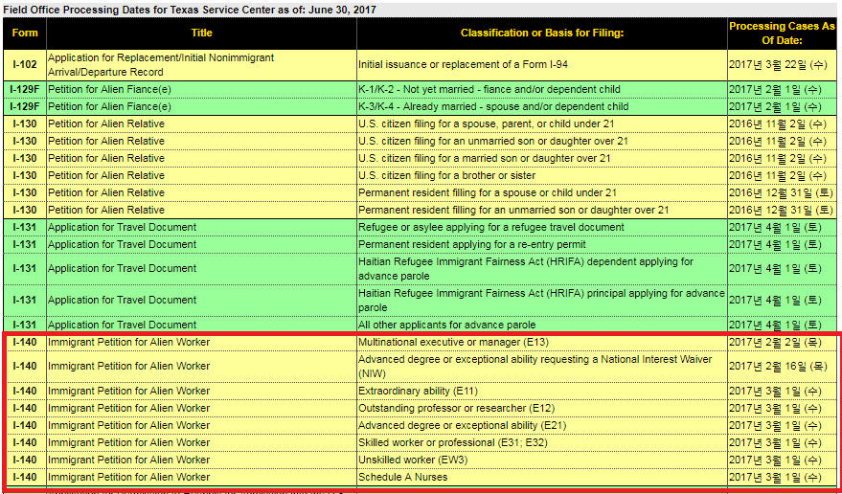Click 'Schedule A Nurses'
Viewport: 842px width, 494px height.
coord(402,477)
